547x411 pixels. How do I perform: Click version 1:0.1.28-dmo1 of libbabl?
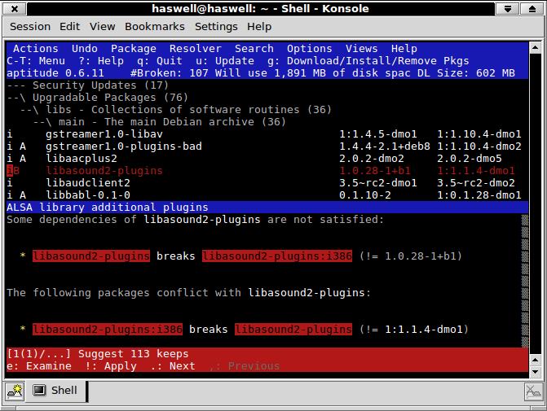479,195
